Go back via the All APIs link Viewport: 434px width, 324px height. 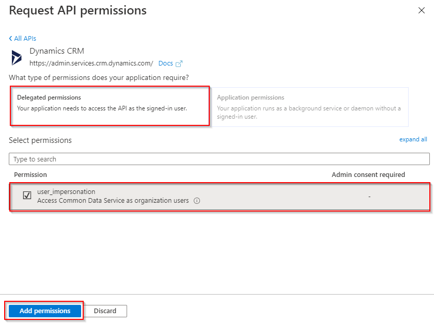(25, 38)
